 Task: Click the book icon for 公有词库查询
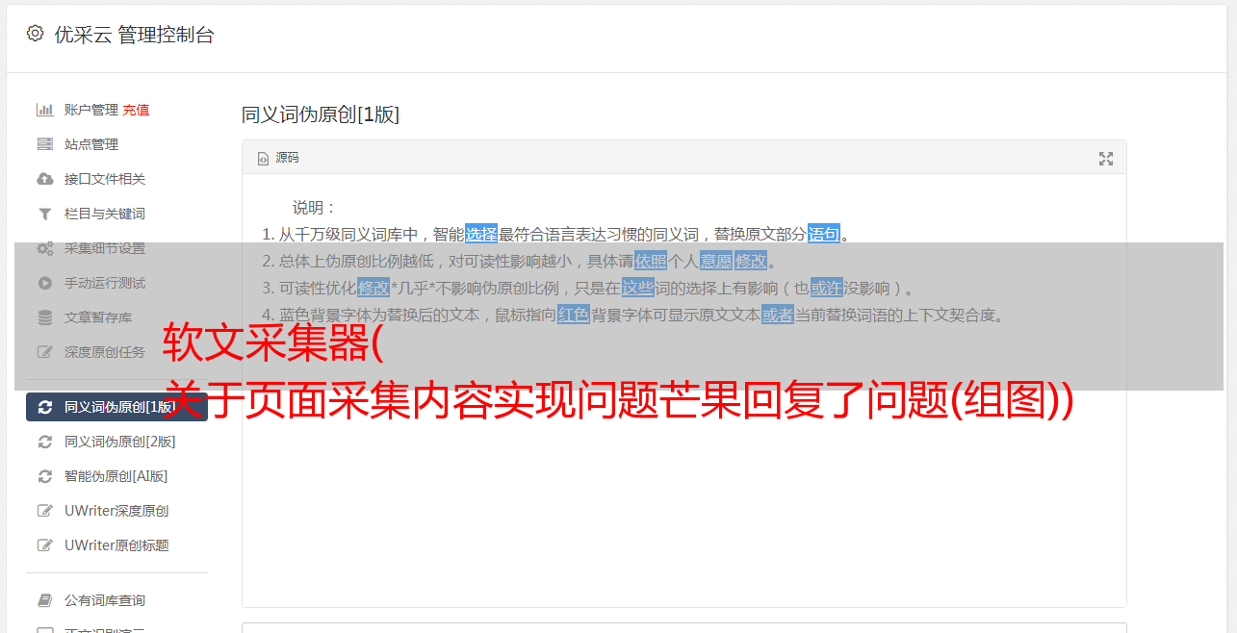pos(44,600)
